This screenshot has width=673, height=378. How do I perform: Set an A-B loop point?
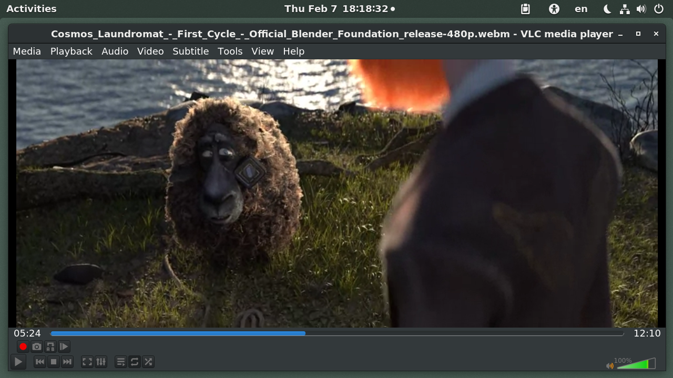[x=50, y=346]
